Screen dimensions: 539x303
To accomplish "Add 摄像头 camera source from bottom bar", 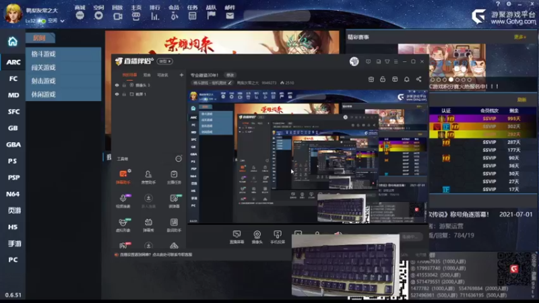I will pos(257,237).
